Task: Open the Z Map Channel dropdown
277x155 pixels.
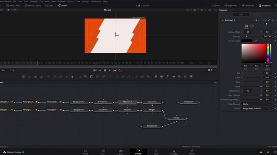Action: [x=256, y=104]
